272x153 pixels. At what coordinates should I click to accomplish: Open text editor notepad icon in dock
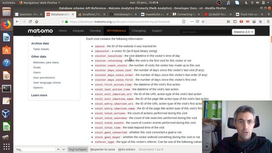tap(6, 101)
